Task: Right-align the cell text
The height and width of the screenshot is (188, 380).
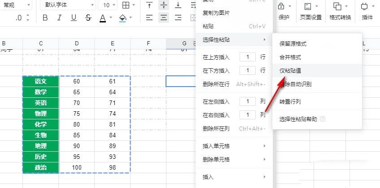Action: pyautogui.click(x=178, y=18)
